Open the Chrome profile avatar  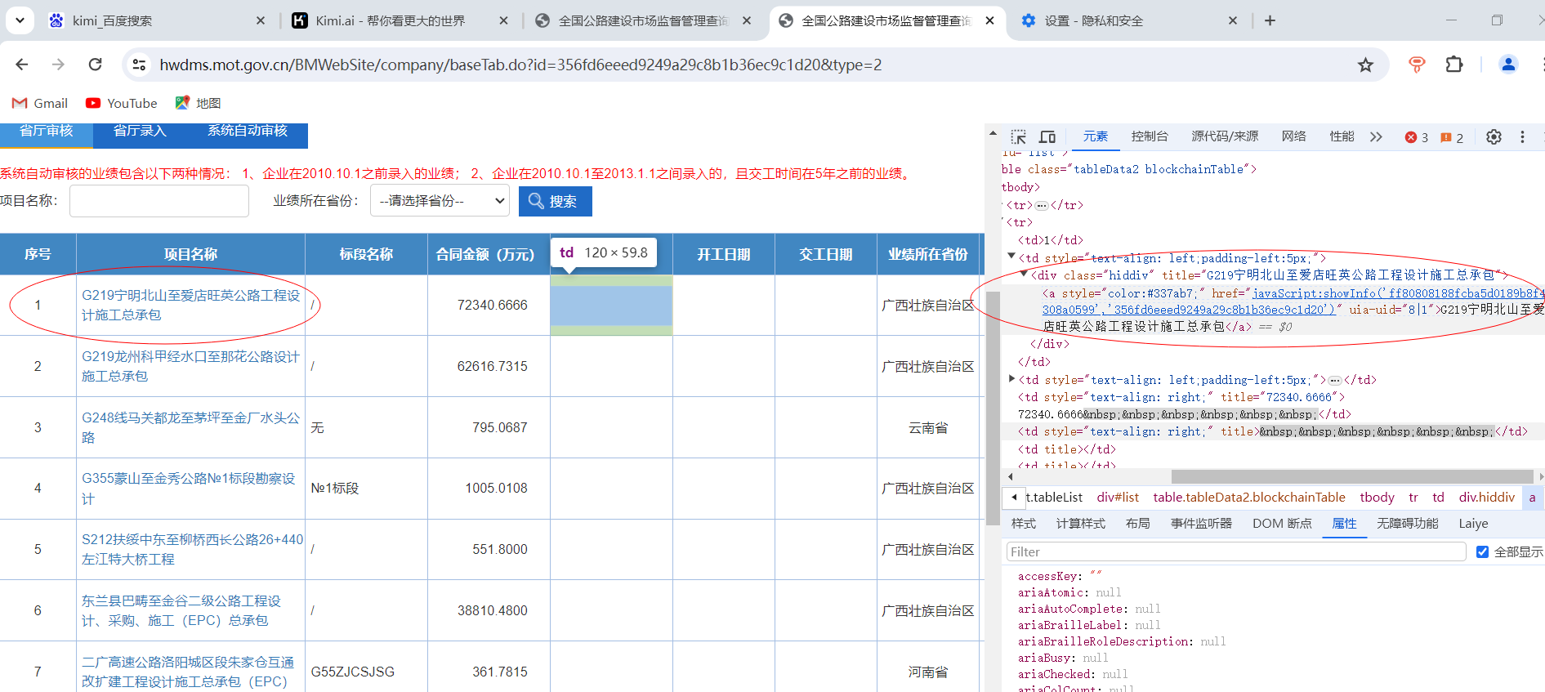(1508, 65)
